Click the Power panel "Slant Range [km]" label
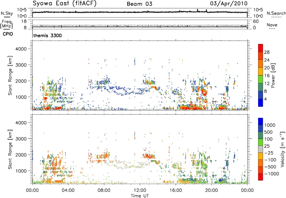The image size is (286, 198). tap(10, 75)
